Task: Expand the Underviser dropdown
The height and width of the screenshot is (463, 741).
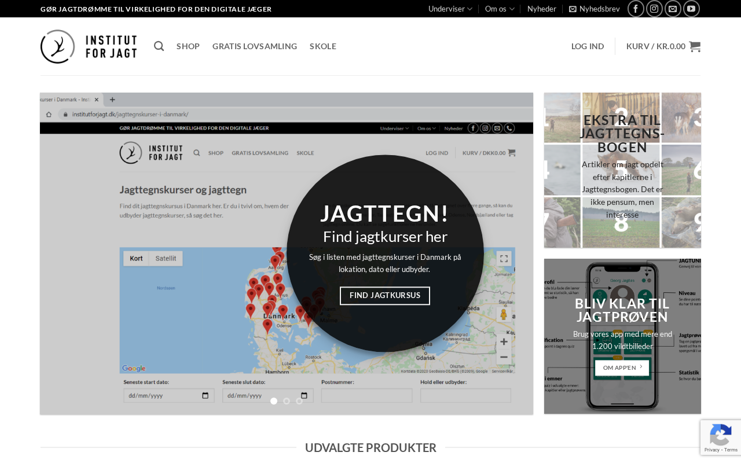Action: click(450, 9)
